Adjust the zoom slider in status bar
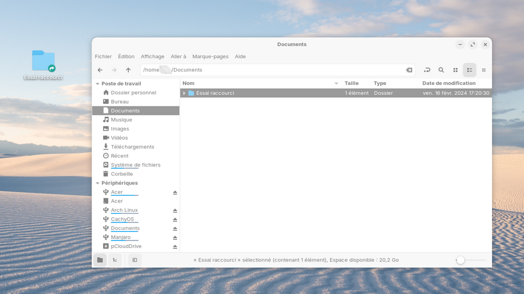This screenshot has width=524, height=294. click(461, 260)
